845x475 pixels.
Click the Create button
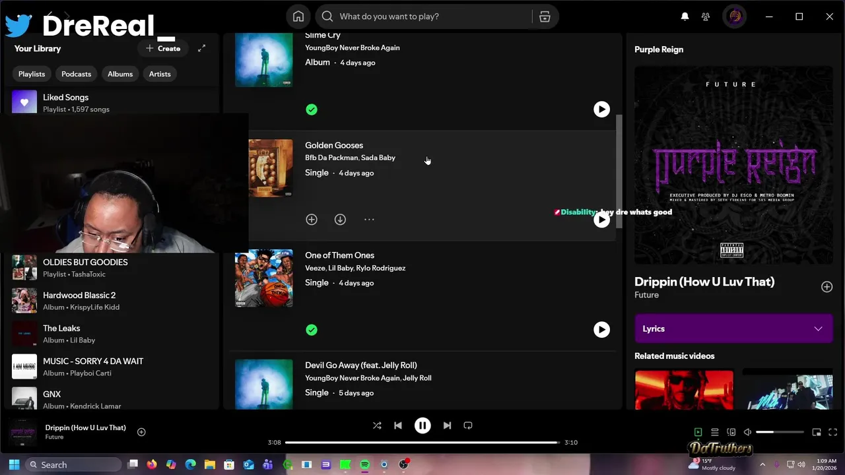click(163, 48)
